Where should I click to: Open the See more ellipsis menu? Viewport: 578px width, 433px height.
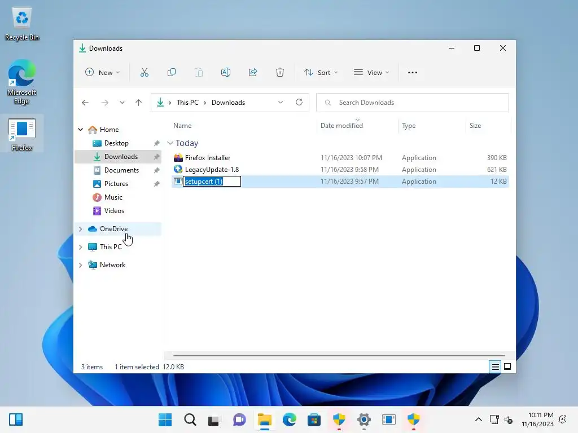coord(413,73)
